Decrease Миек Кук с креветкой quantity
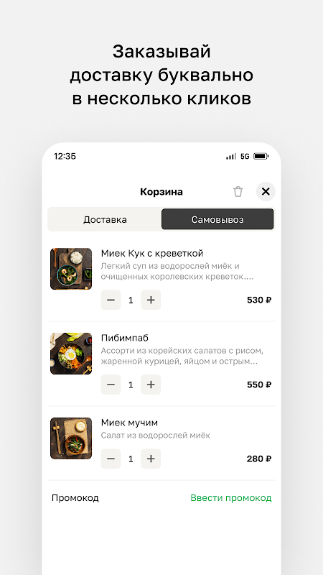The image size is (323, 575). pyautogui.click(x=111, y=300)
